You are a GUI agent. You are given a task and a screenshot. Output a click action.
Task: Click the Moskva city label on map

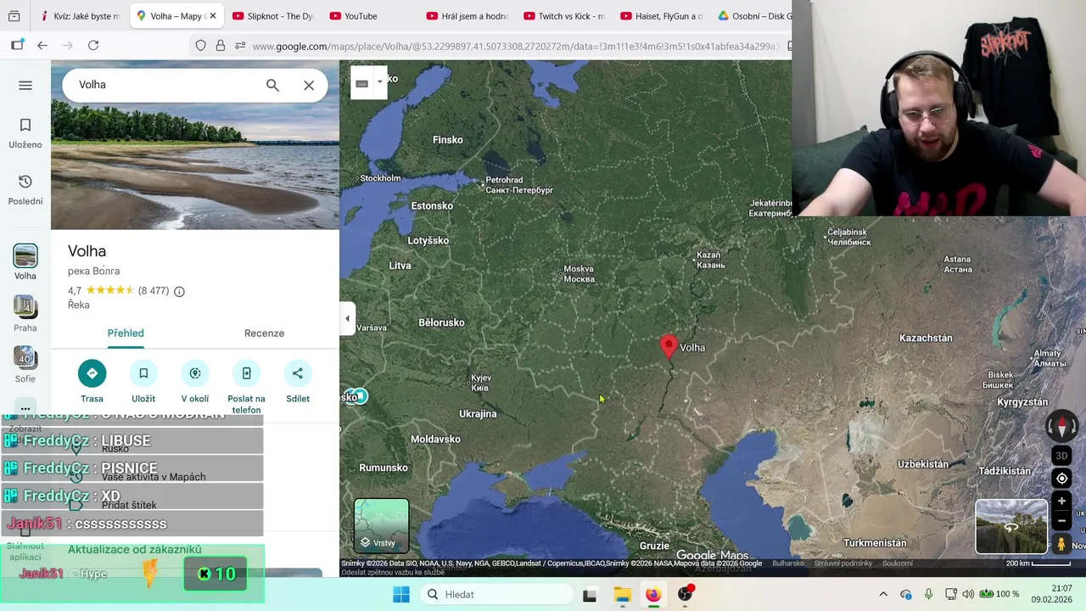(579, 274)
